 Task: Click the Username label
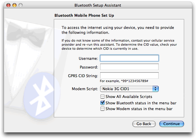pyautogui.click(x=88, y=59)
